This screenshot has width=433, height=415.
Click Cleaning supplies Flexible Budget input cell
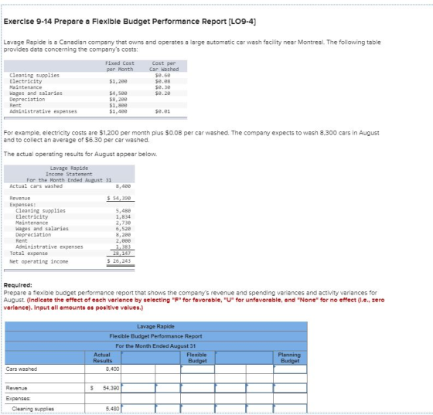(198, 409)
